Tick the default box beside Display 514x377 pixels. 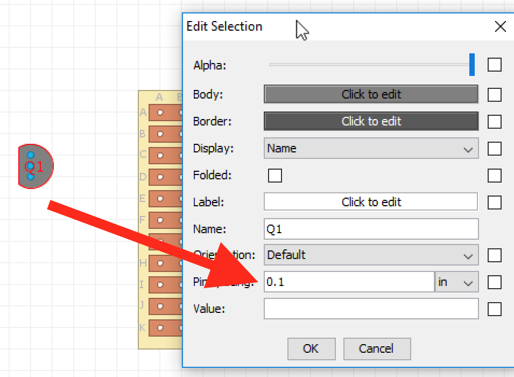pyautogui.click(x=494, y=148)
